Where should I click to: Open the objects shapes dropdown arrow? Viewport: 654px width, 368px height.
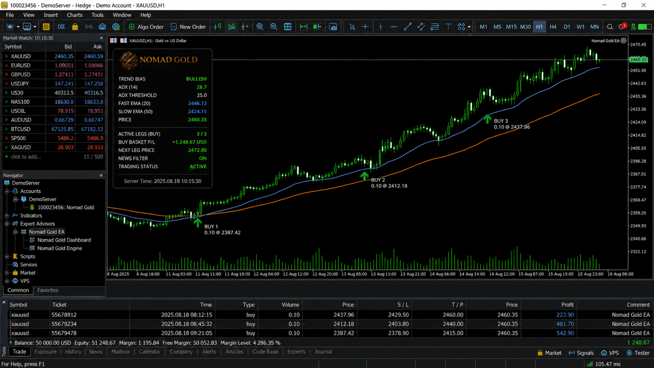point(469,27)
